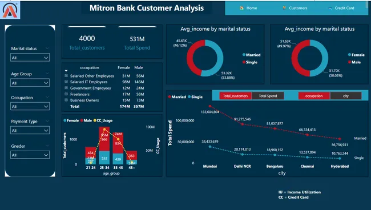
Task: Click the 53.32K Married donut segment label
Action: pyautogui.click(x=228, y=75)
